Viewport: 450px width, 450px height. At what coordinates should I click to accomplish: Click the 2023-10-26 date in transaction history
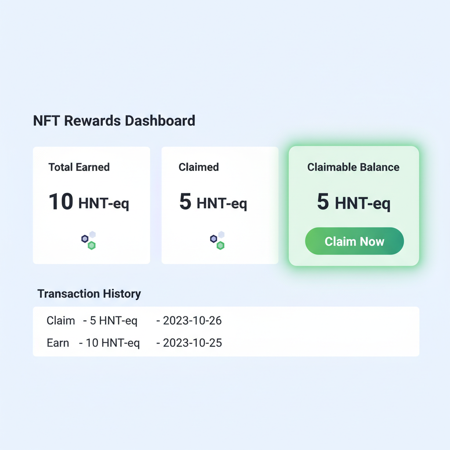192,321
